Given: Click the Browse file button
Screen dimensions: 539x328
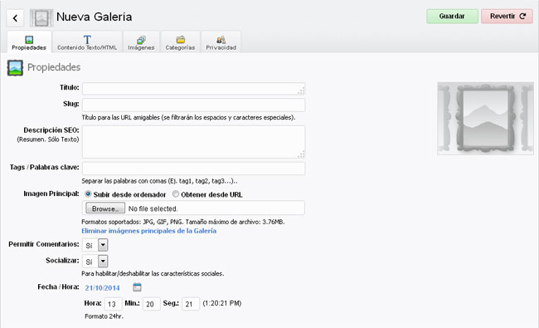Looking at the screenshot, I should pos(105,208).
